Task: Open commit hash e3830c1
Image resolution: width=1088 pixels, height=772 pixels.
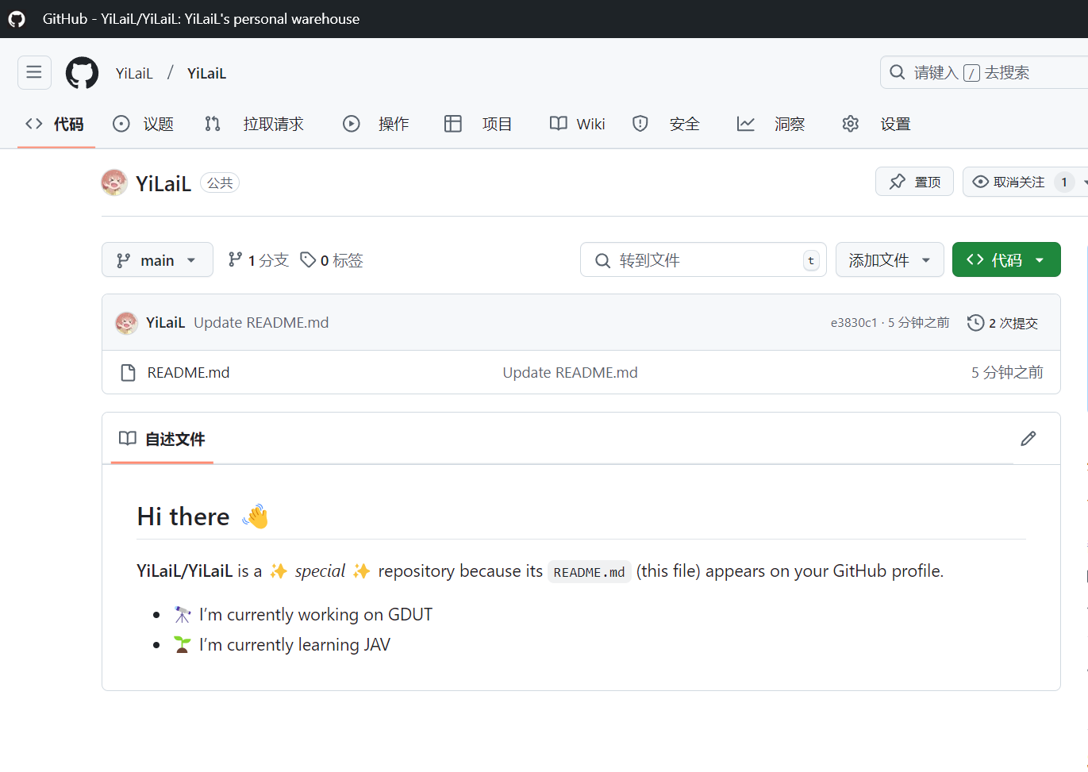Action: (x=854, y=323)
